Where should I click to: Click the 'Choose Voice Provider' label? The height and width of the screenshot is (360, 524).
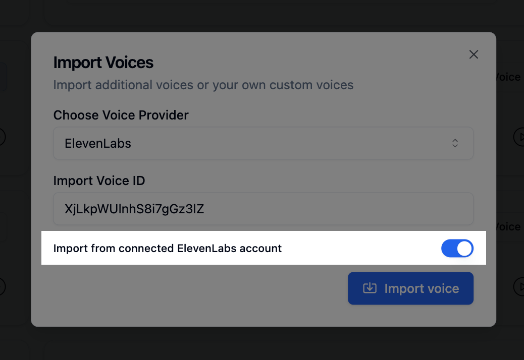point(121,115)
